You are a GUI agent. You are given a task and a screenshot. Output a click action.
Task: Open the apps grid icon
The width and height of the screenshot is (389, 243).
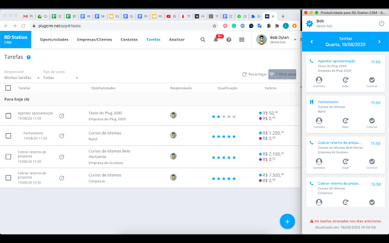242,39
